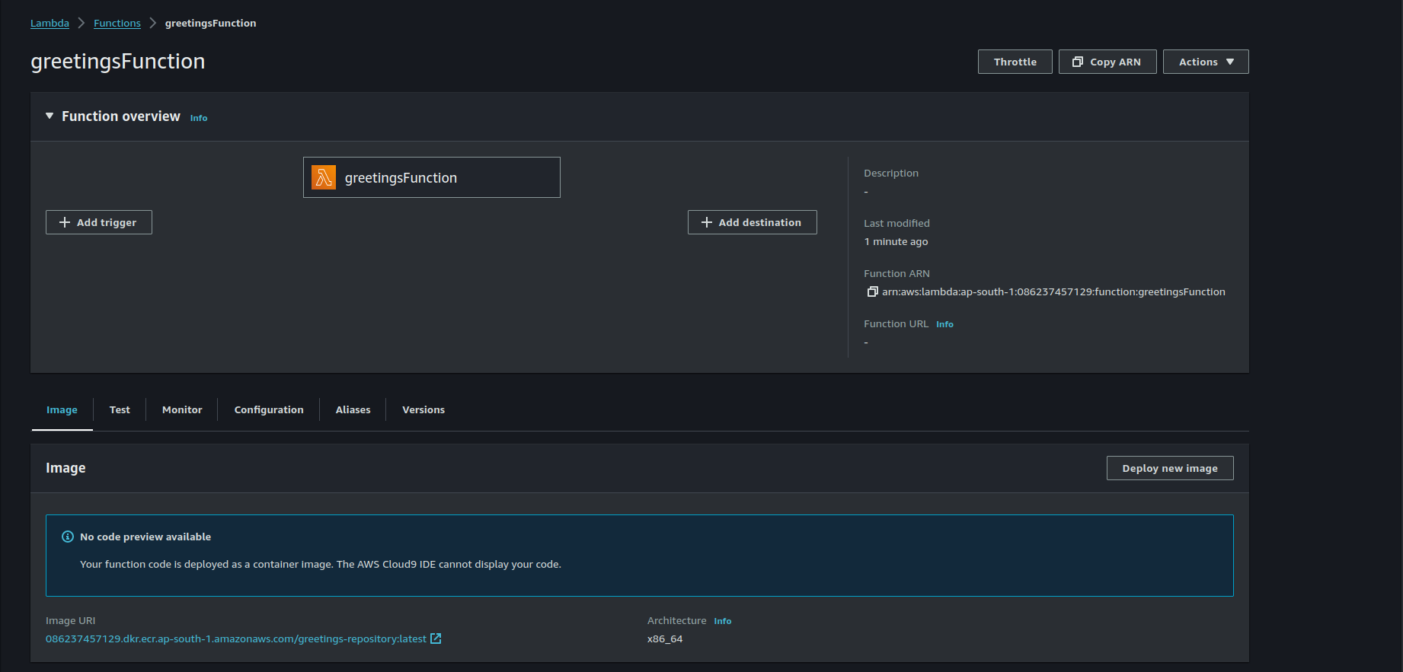This screenshot has width=1403, height=672.
Task: Click the Throttle button
Action: click(1015, 62)
